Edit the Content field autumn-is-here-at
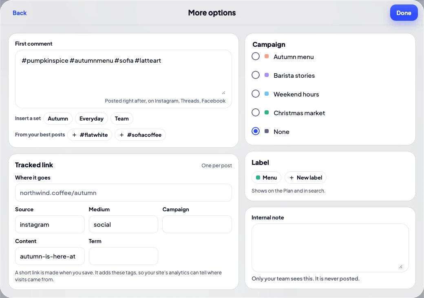This screenshot has height=298, width=424. point(50,256)
